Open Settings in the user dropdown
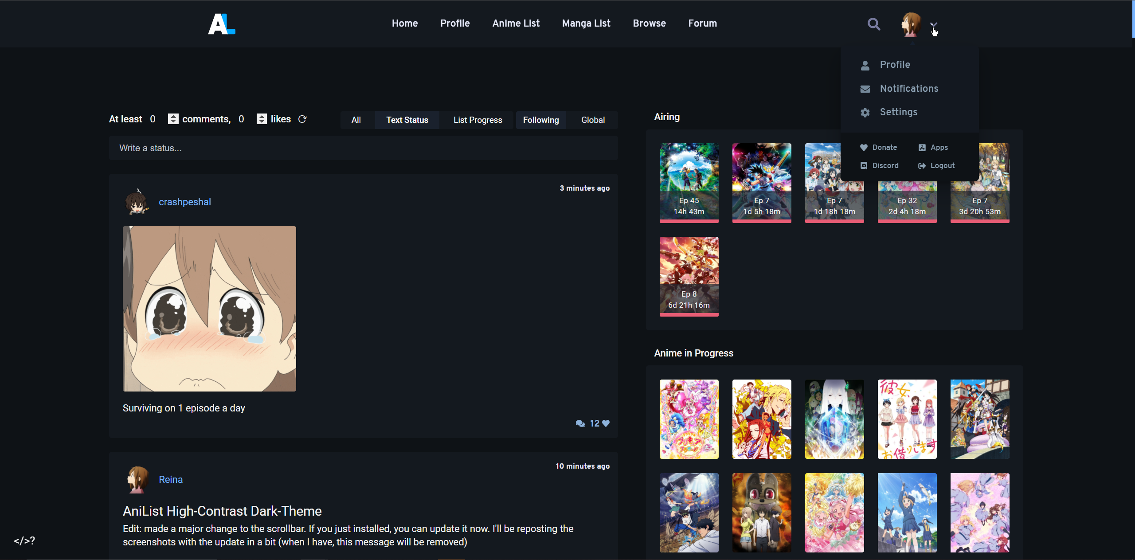1135x560 pixels. [898, 112]
